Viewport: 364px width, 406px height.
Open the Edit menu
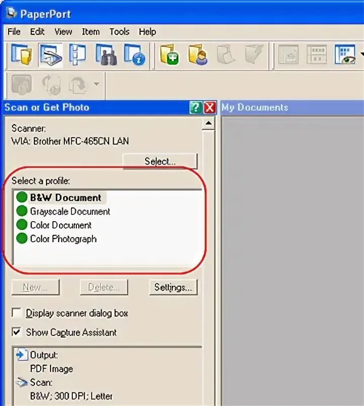[37, 32]
